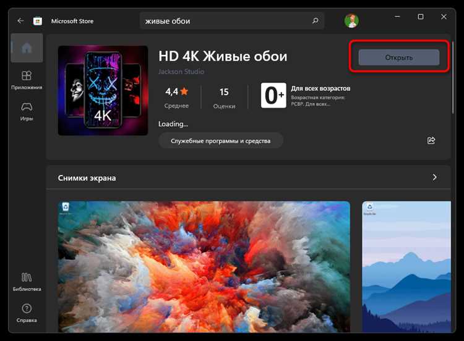Go back with the arrow icon
464x341 pixels.
pyautogui.click(x=20, y=20)
